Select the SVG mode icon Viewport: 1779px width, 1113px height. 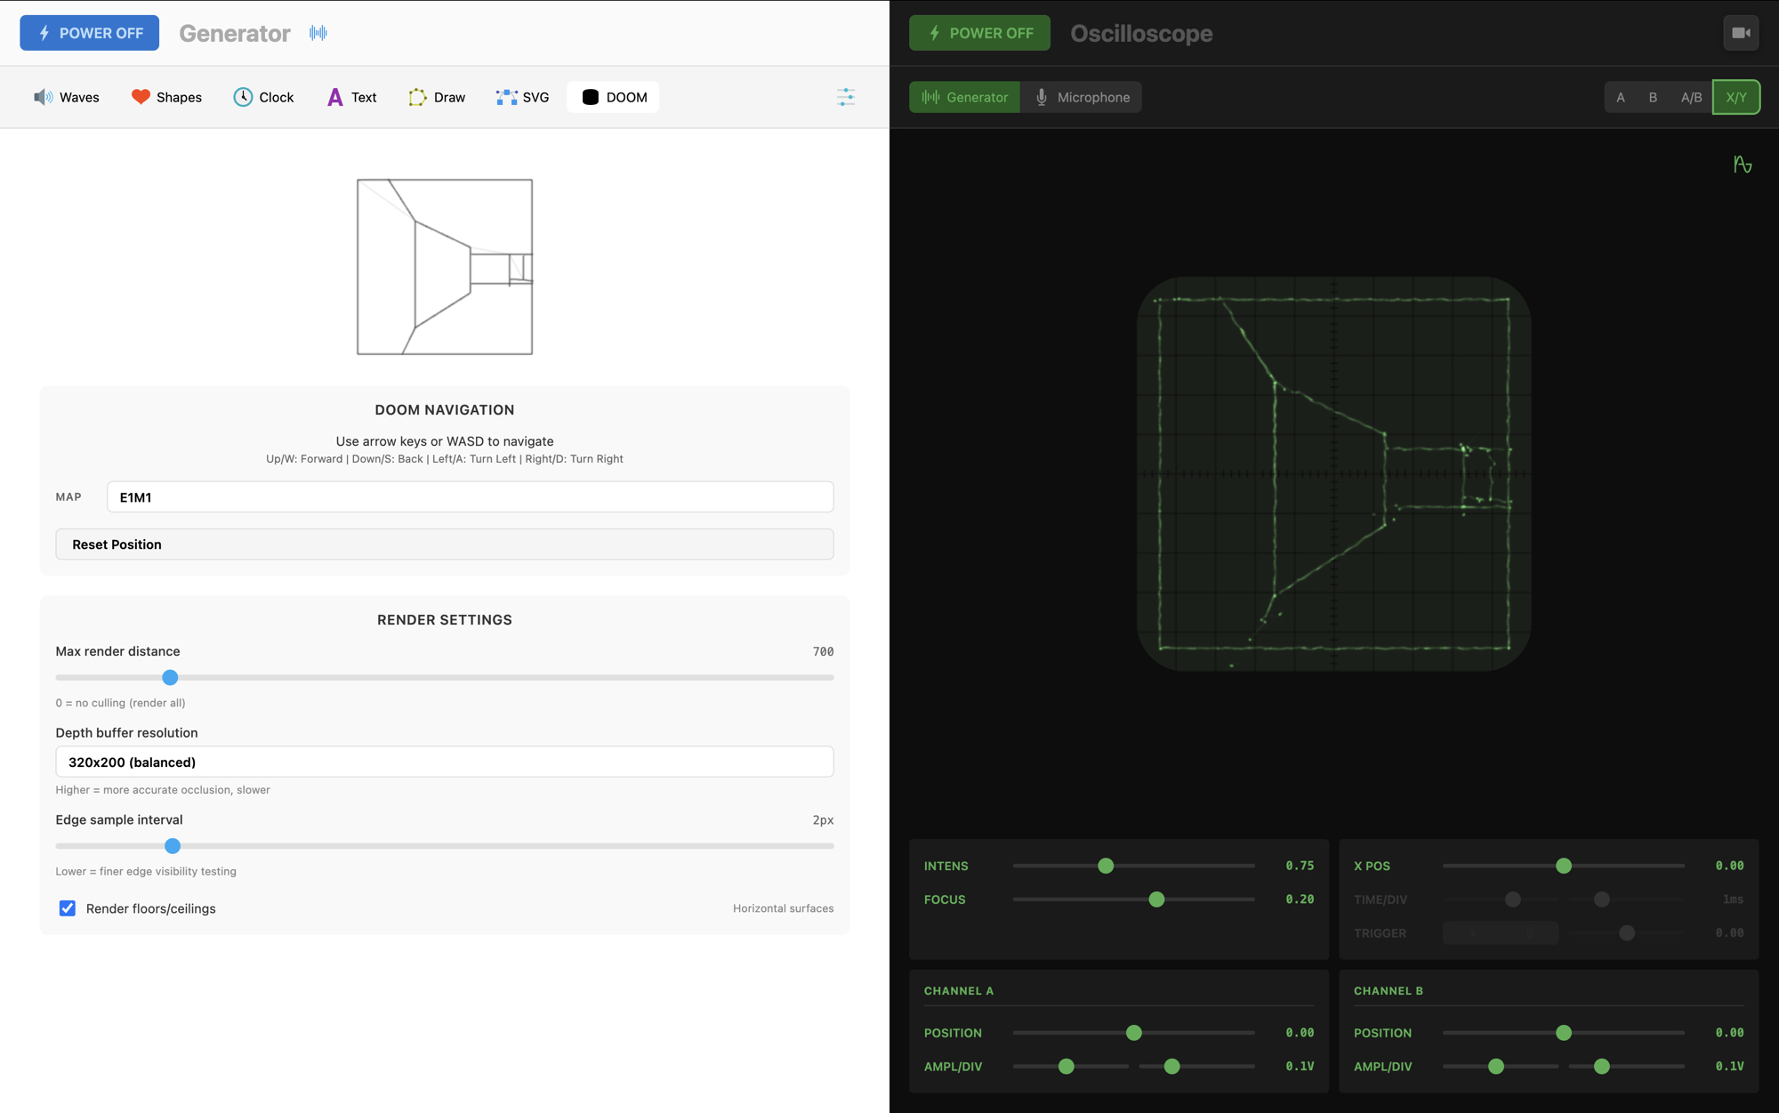tap(522, 97)
